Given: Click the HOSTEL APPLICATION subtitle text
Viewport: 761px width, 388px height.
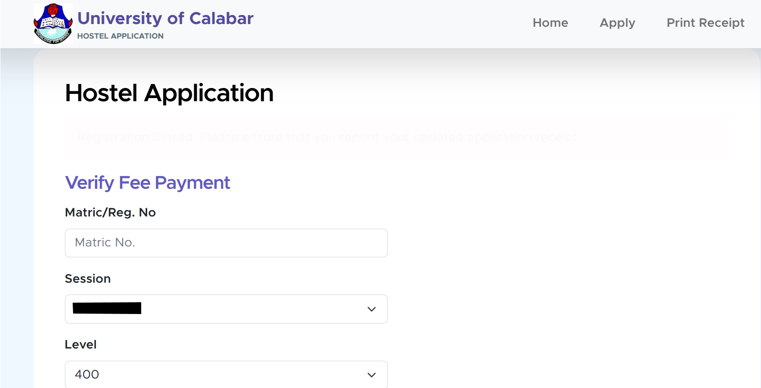Looking at the screenshot, I should click(x=120, y=36).
